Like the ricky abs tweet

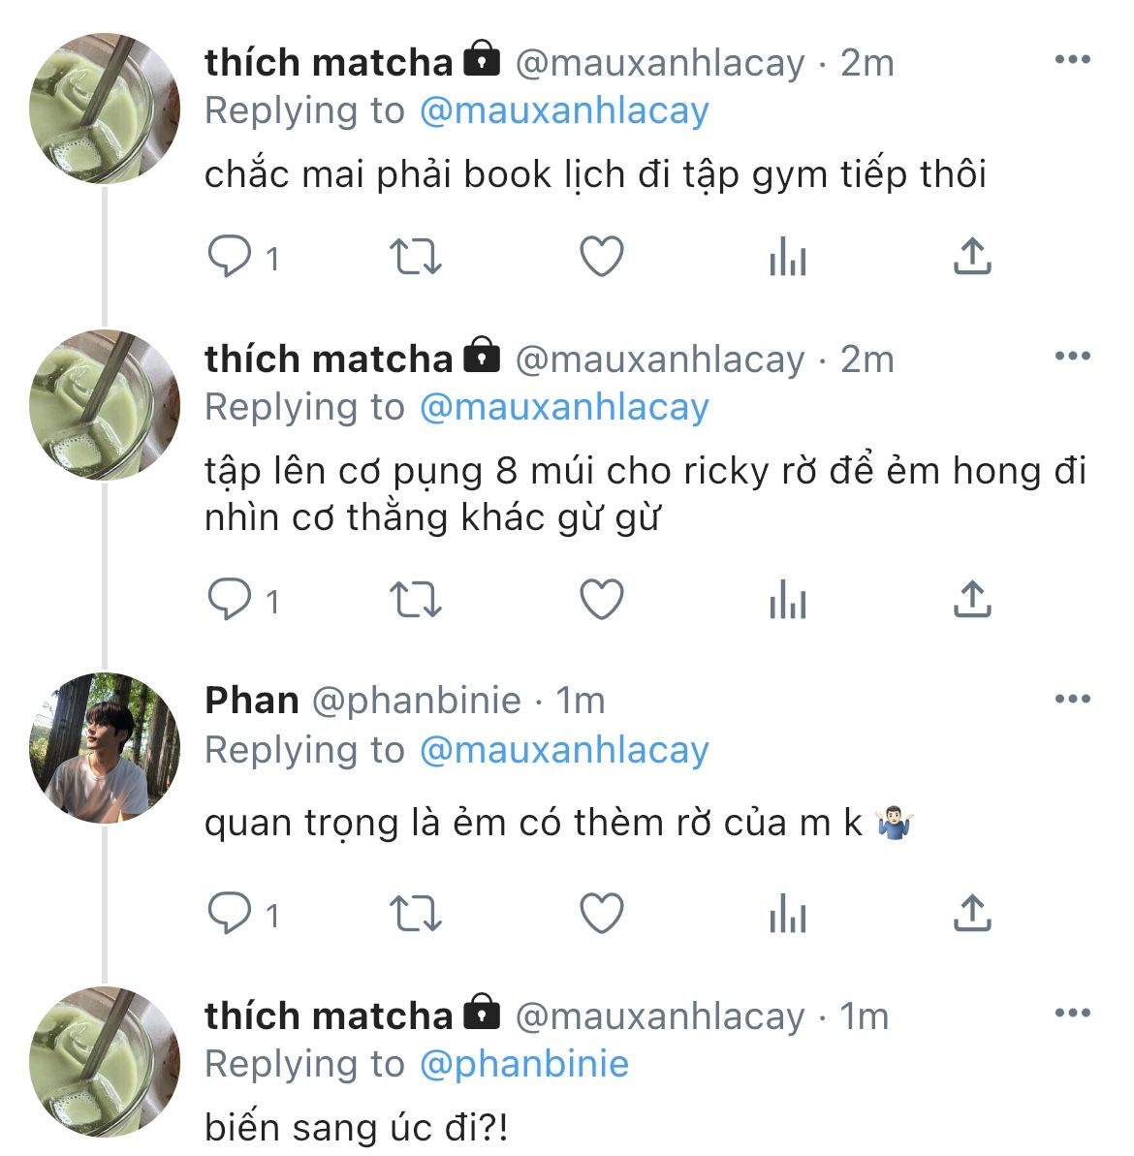(601, 600)
